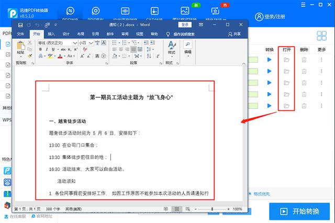Toggle Underline formatting in the ribbon
Screen dimensions: 335x223
[x=53, y=49]
